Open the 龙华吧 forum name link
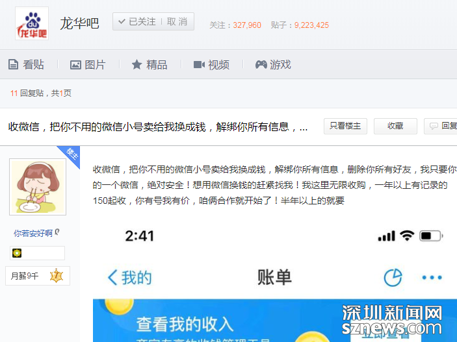The image size is (457, 342). point(79,23)
